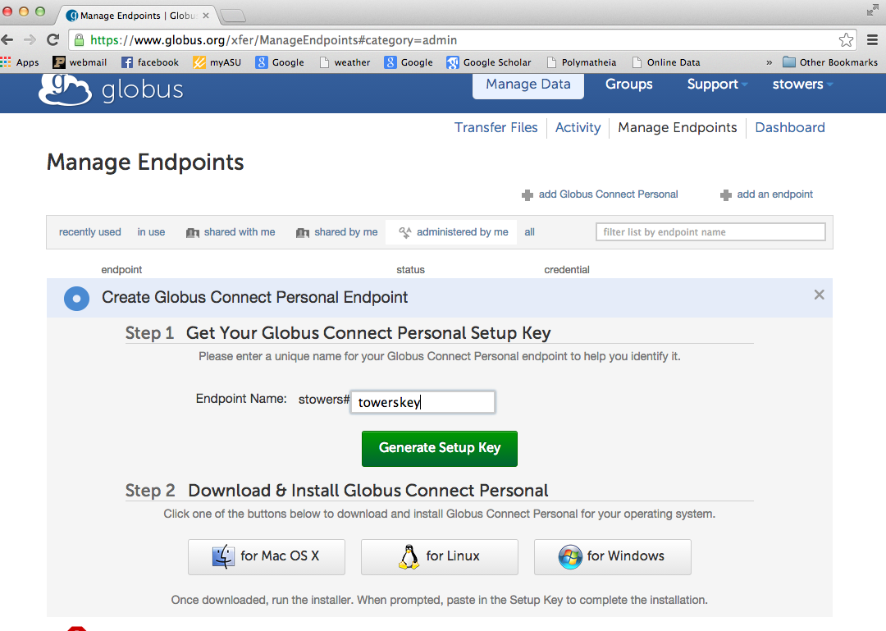Select administered by me filter
The image size is (886, 631).
click(x=453, y=232)
